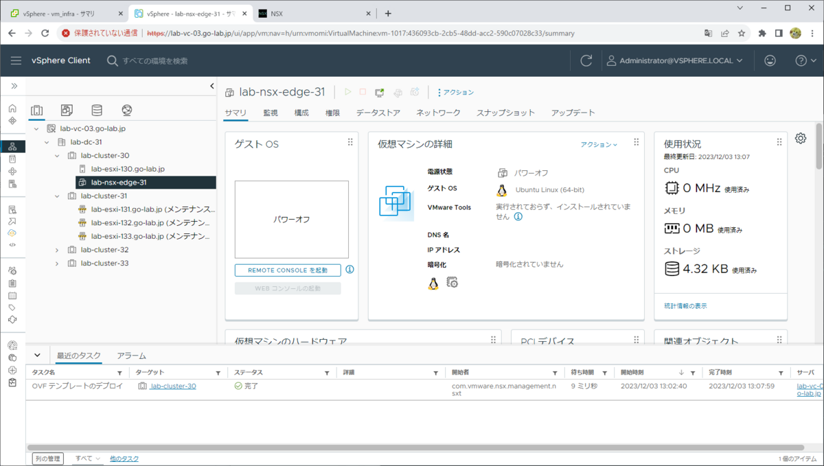
Task: Open Hybrid Cloud Services cloud icon
Action: (12, 233)
